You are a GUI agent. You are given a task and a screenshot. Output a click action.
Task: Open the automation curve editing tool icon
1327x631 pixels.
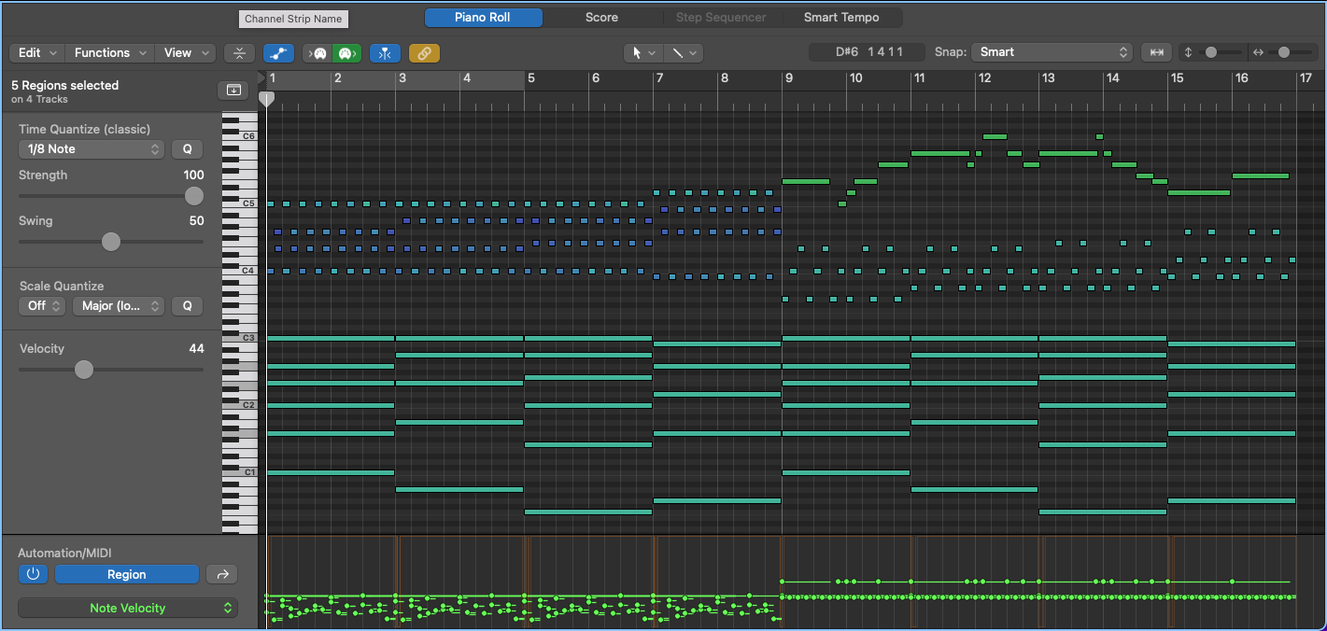[278, 53]
